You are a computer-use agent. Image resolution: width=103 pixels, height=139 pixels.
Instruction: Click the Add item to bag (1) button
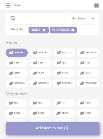click(52, 128)
